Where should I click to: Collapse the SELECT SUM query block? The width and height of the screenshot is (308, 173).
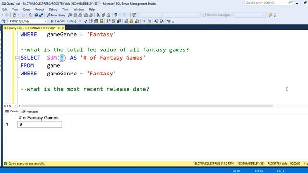point(17,58)
